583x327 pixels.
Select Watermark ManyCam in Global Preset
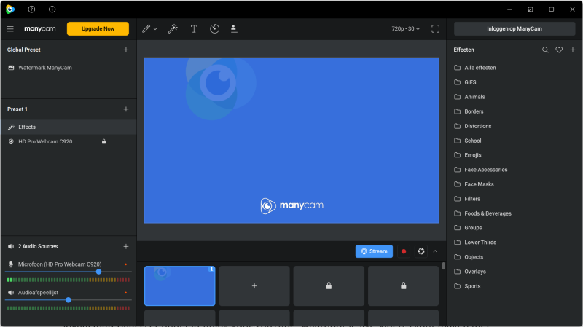click(x=69, y=68)
